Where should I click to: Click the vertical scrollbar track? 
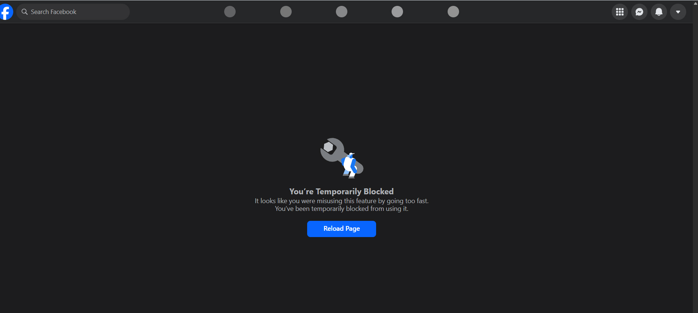[x=695, y=159]
